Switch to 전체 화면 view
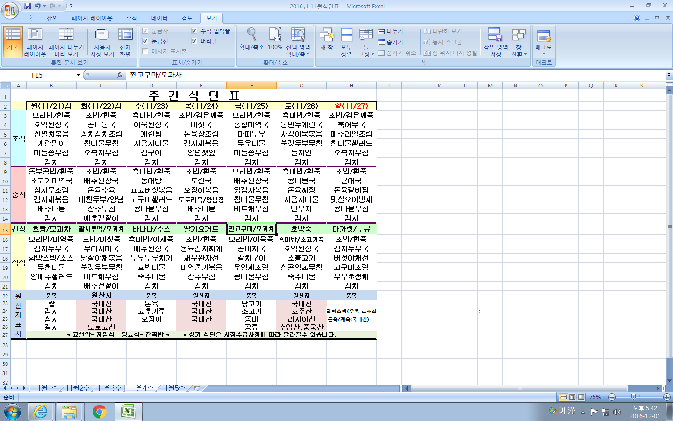Image resolution: width=673 pixels, height=421 pixels. coord(125,42)
